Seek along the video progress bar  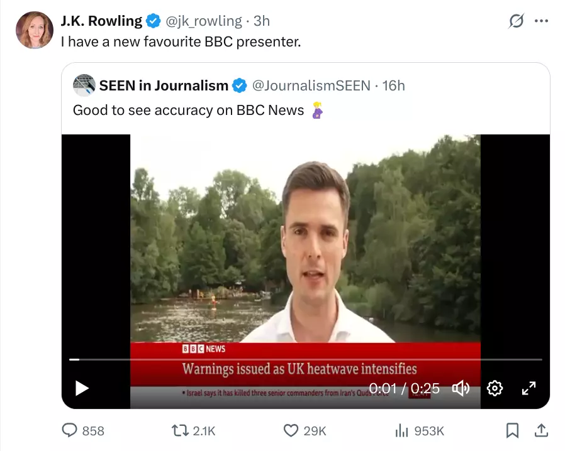(306, 359)
